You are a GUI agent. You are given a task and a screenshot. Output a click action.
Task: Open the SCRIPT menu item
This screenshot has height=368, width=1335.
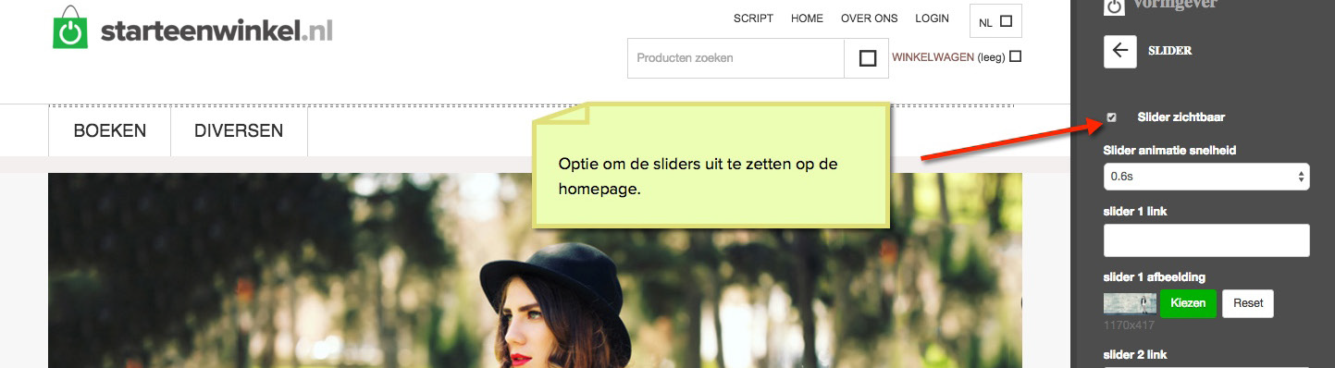point(753,18)
